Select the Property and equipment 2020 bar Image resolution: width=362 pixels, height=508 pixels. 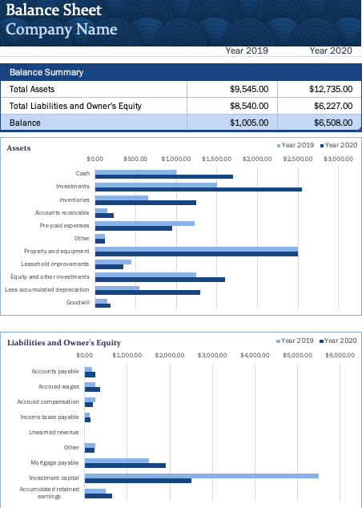click(196, 254)
